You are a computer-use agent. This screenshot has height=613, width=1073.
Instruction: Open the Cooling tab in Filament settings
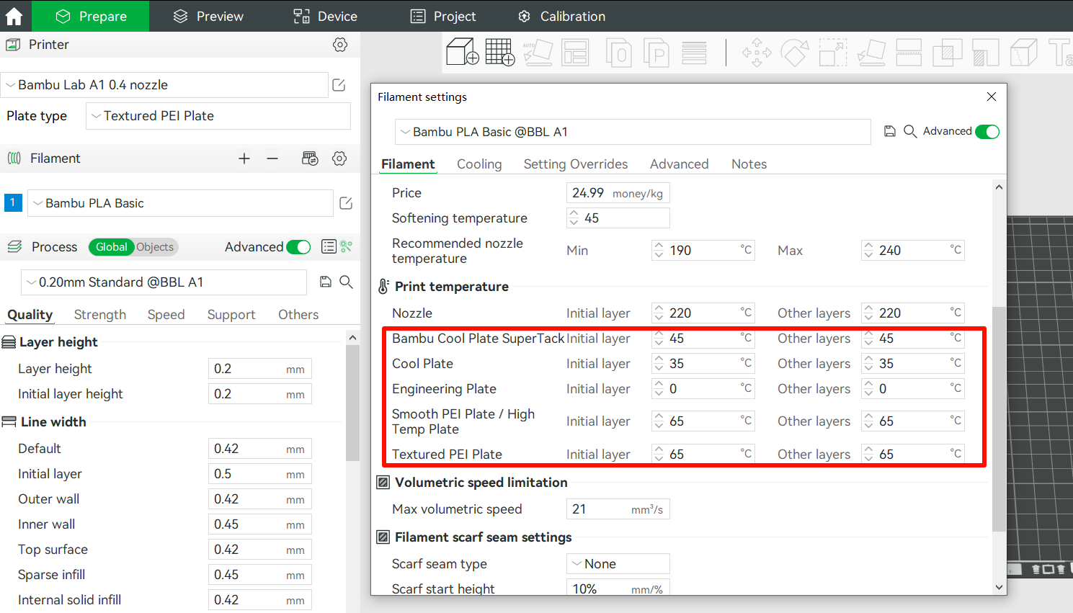tap(479, 164)
